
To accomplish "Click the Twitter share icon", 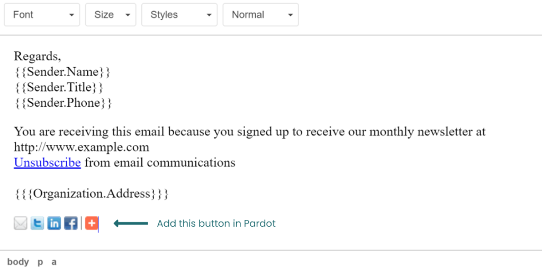I will pyautogui.click(x=37, y=224).
